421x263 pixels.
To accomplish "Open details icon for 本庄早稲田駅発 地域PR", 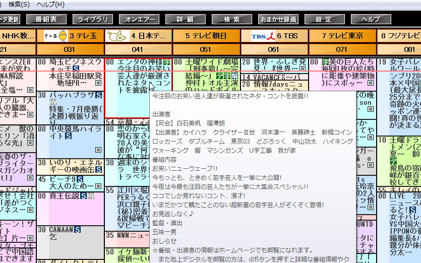I will click(98, 83).
